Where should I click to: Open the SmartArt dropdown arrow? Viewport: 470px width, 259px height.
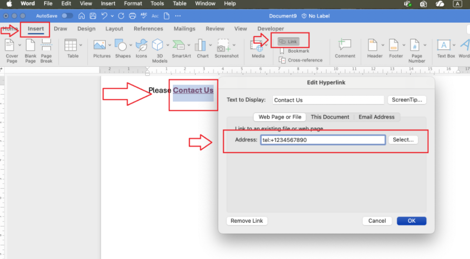189,45
